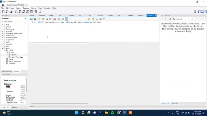Open an SQL script file from main toolbar
Viewport: 207px width, 116px height.
(7, 12)
